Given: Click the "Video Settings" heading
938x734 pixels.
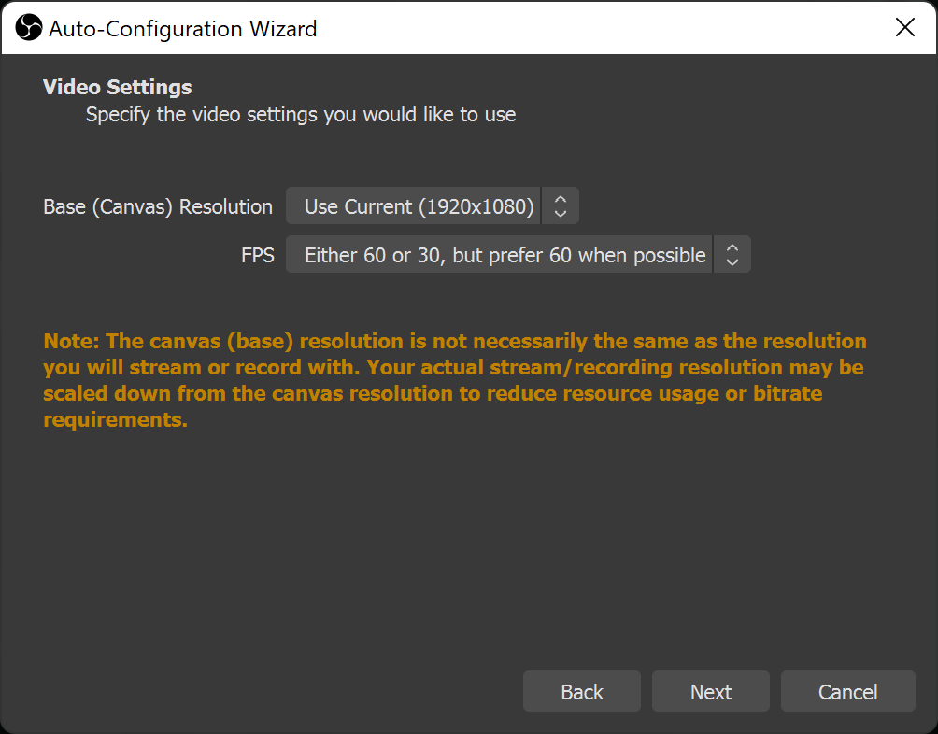Looking at the screenshot, I should coord(118,88).
